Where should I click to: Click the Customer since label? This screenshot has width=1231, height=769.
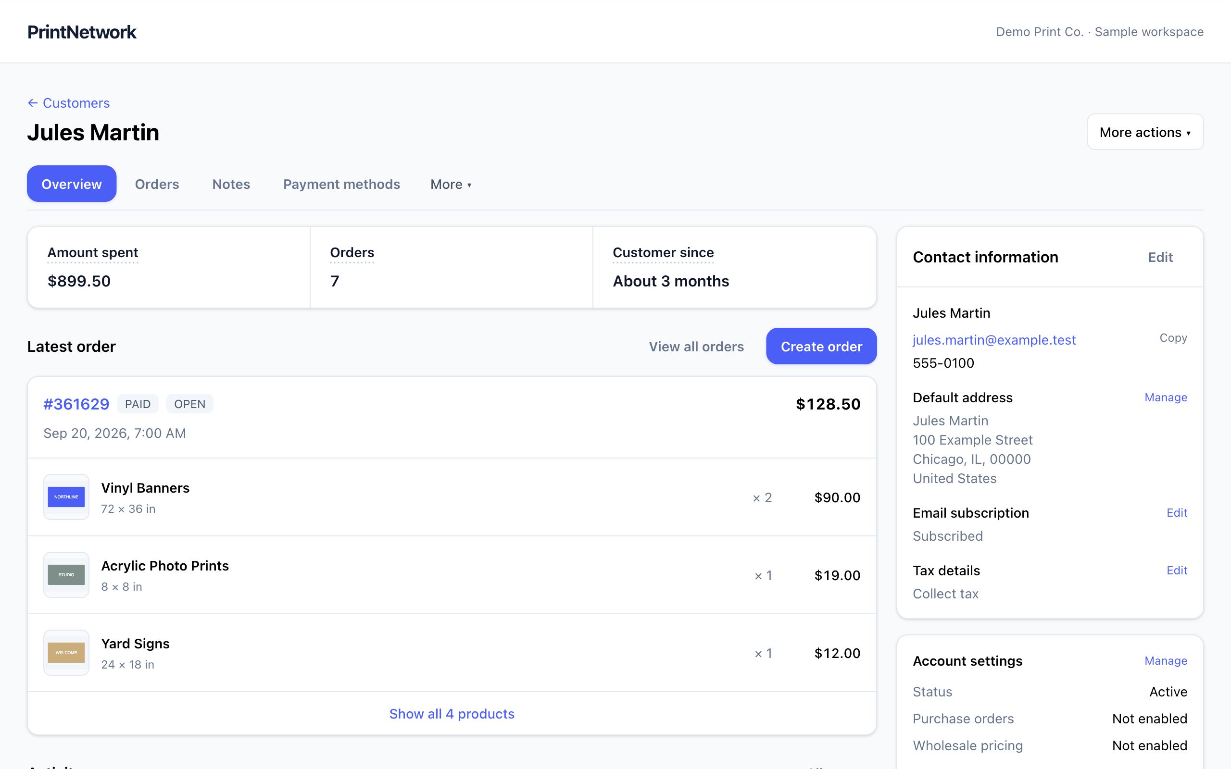[663, 252]
